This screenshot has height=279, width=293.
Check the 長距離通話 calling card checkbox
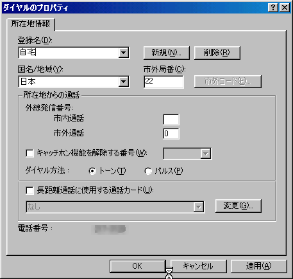click(29, 190)
